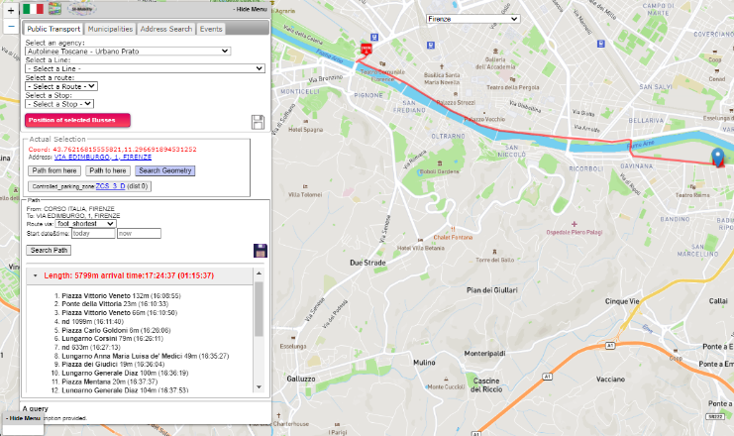Viewport: 734px width, 436px height.
Task: Click the Italian flag language icon
Action: [33, 9]
